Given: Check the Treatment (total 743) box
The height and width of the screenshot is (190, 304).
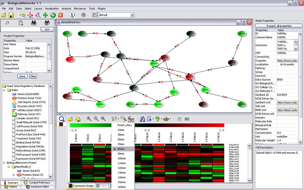Looking at the screenshot, I should pyautogui.click(x=14, y=139).
